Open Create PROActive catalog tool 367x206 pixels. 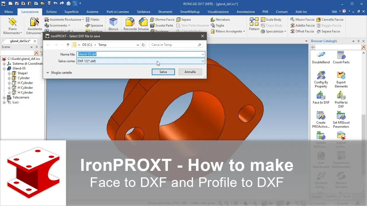(321, 120)
